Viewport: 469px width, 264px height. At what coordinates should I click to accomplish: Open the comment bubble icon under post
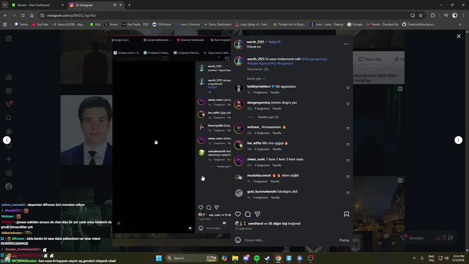pos(248,214)
